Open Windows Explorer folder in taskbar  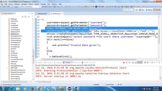tap(18, 89)
